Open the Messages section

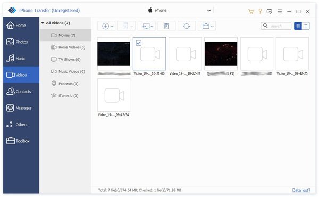(x=21, y=108)
